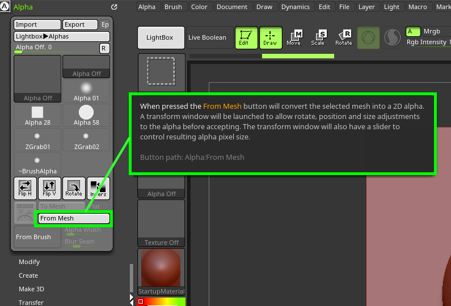The image size is (451, 306).
Task: Toggle the Mrgb channel button
Action: [436, 31]
